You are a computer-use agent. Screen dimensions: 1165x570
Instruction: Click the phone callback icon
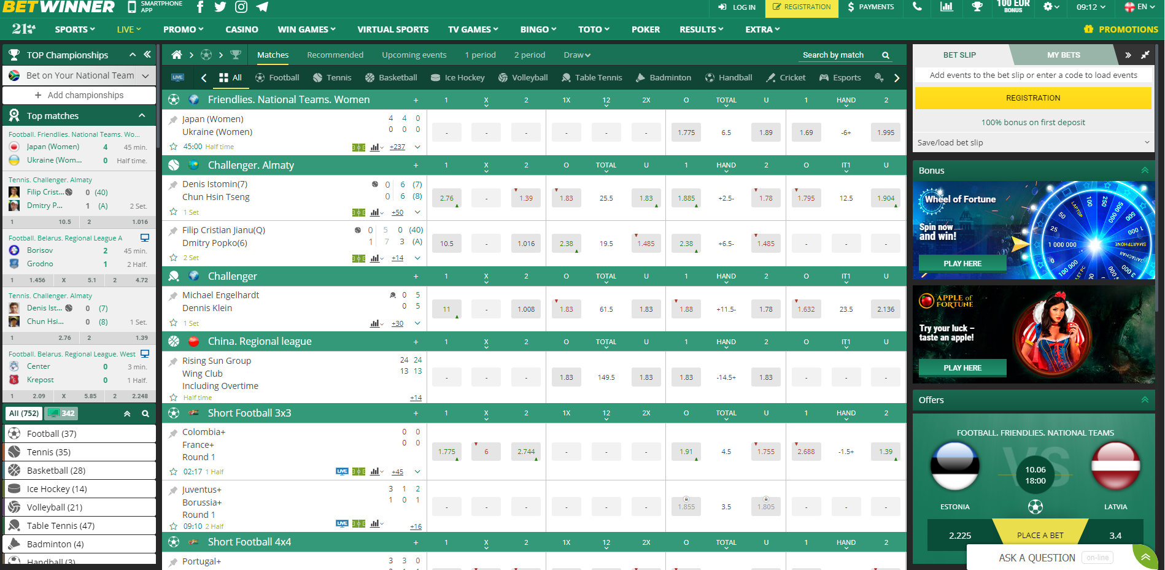[x=917, y=7]
